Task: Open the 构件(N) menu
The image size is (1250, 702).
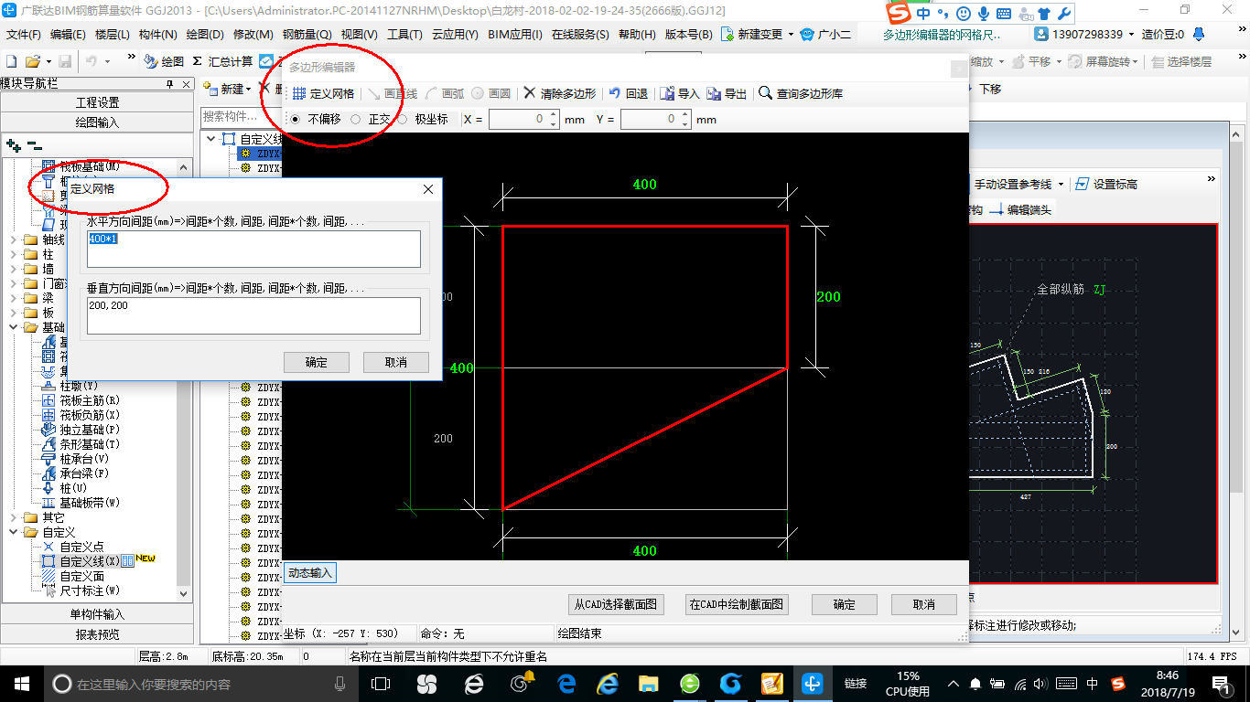Action: tap(157, 34)
